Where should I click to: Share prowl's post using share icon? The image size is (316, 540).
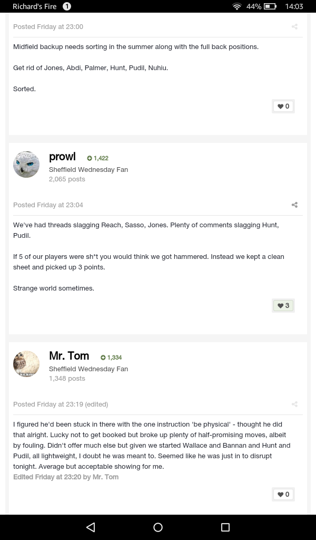coord(294,205)
